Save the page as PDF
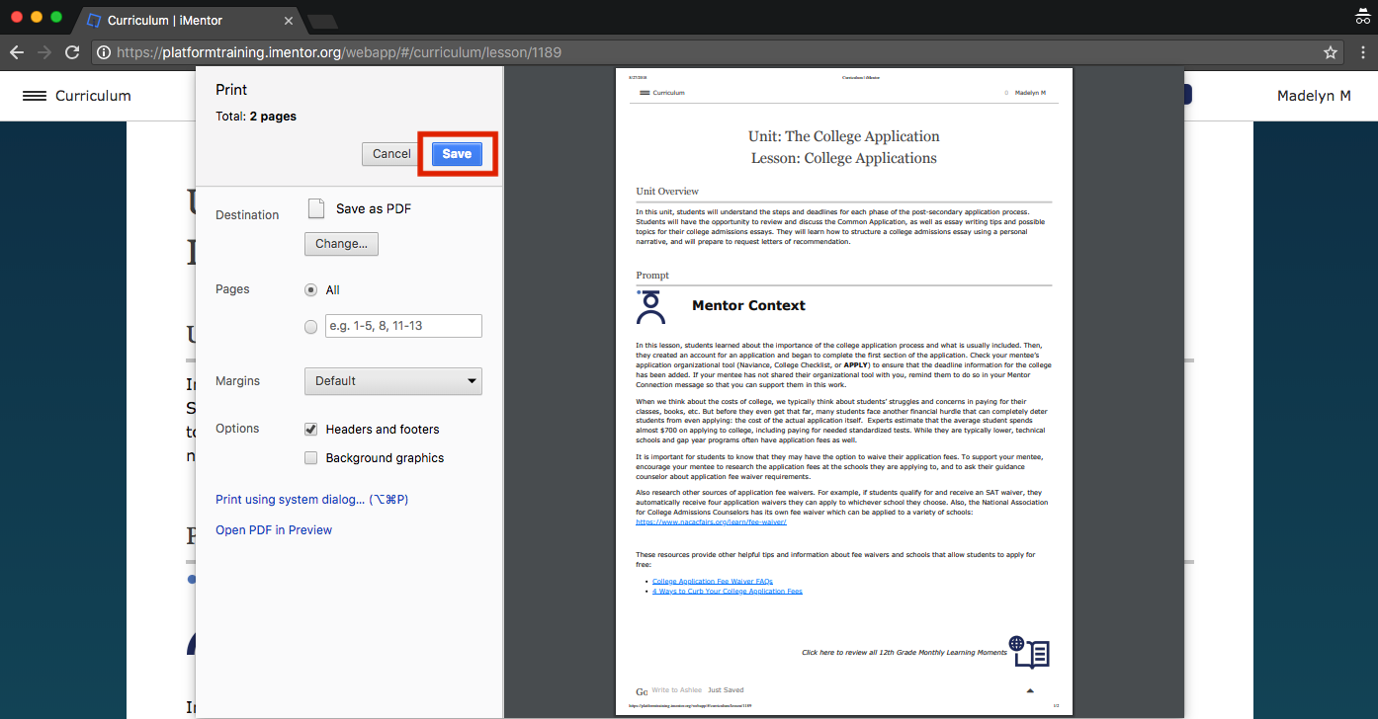 (x=457, y=154)
